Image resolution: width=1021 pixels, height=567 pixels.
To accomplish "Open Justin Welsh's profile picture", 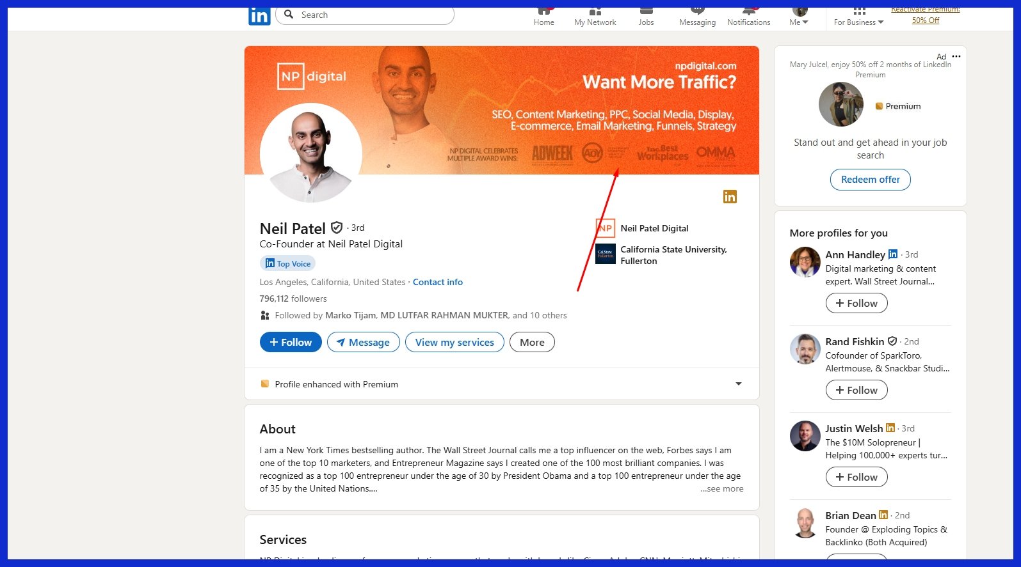I will click(x=805, y=436).
